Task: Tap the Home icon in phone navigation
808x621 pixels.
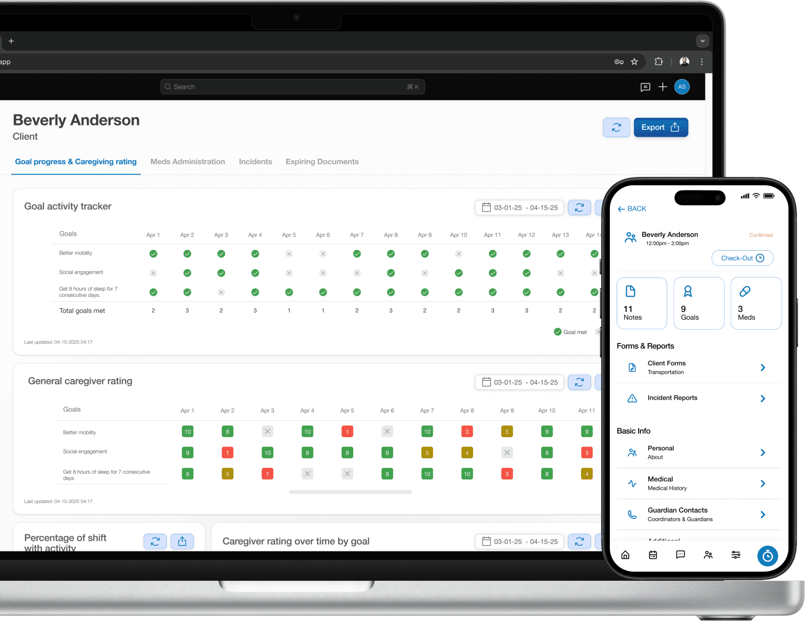Action: [x=625, y=555]
